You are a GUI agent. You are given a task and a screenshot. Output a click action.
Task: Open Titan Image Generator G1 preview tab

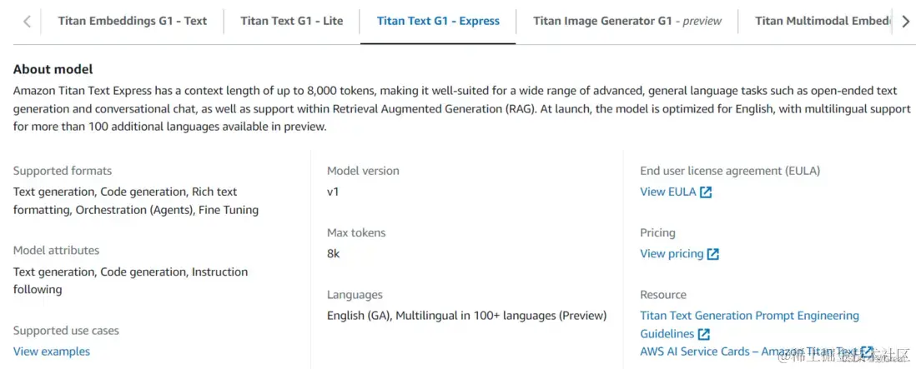point(627,21)
